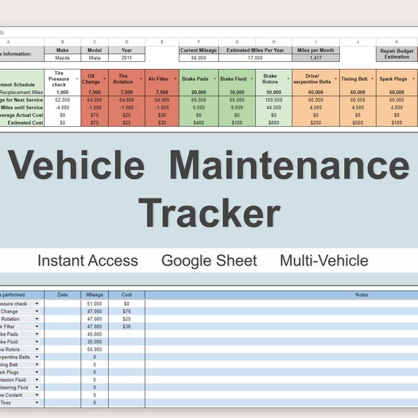Select the Brake Rotors 100,000 next service cell
This screenshot has width=418, height=418.
click(x=274, y=100)
